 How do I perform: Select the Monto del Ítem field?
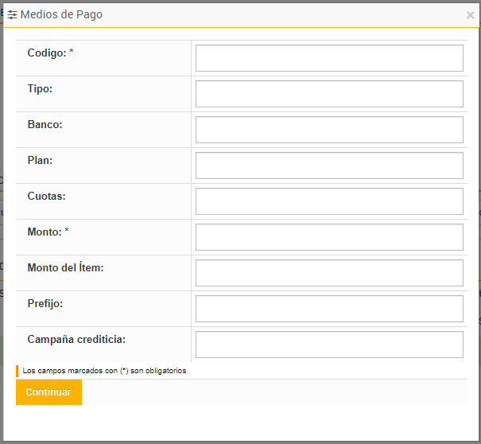pyautogui.click(x=329, y=273)
